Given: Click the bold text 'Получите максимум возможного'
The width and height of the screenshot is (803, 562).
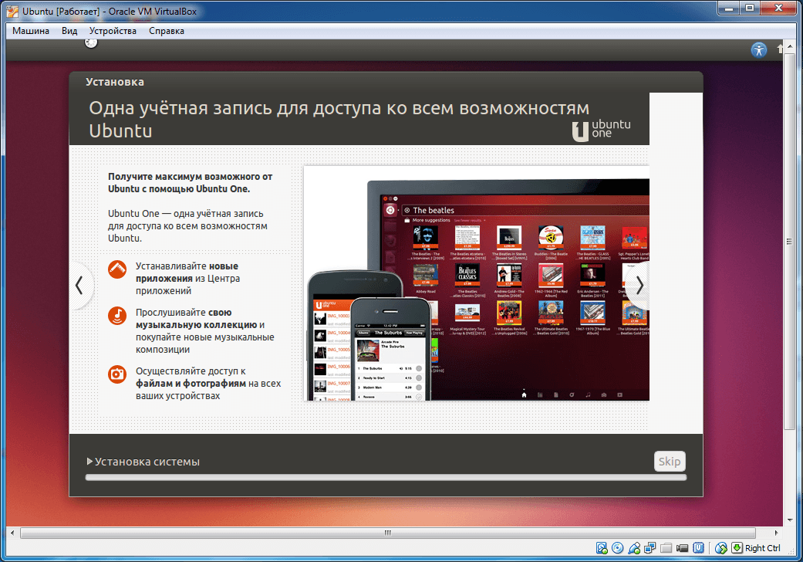Looking at the screenshot, I should [190, 183].
